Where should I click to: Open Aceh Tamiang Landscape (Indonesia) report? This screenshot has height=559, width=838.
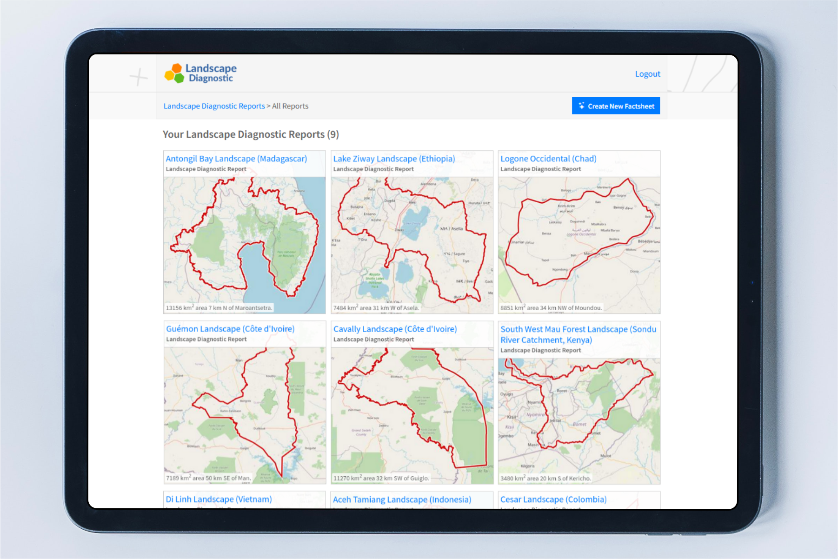[402, 499]
